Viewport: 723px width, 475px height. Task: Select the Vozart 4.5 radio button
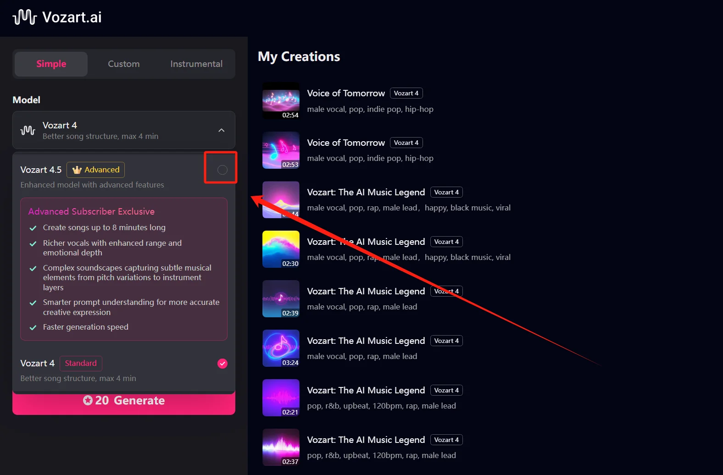[x=222, y=170]
